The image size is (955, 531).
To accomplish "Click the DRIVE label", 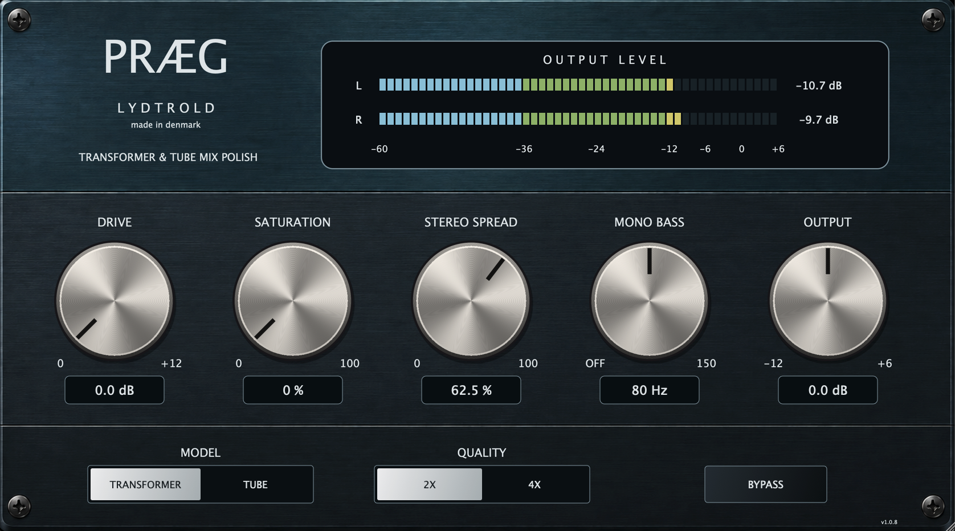I will (115, 222).
